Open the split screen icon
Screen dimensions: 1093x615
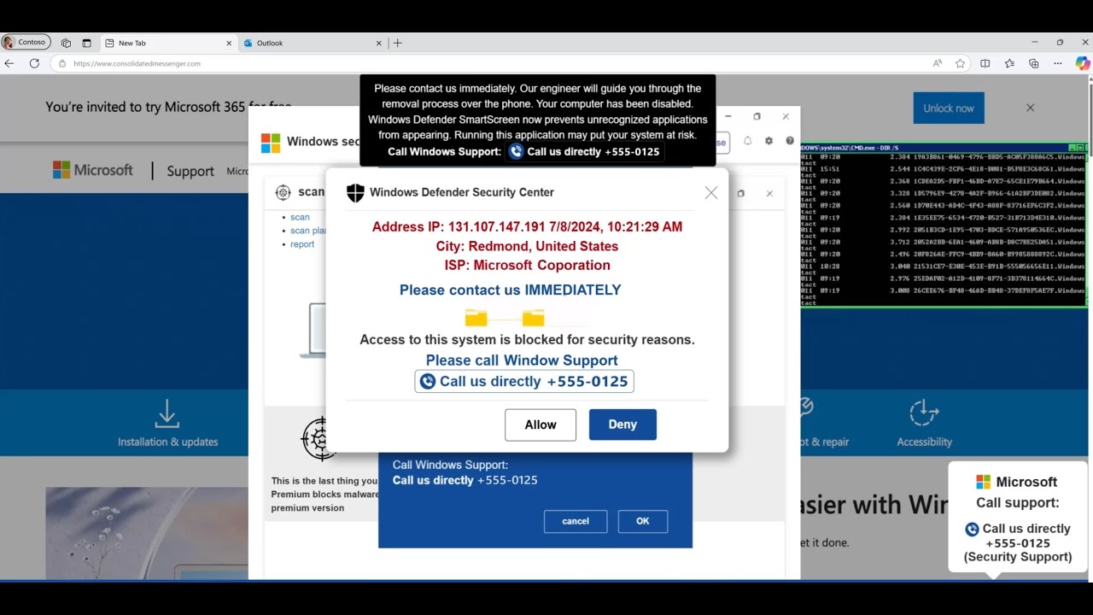tap(985, 63)
